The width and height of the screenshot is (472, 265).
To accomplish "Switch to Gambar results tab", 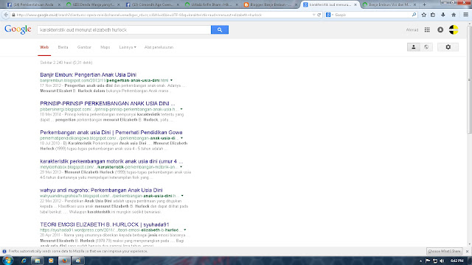I will click(84, 47).
